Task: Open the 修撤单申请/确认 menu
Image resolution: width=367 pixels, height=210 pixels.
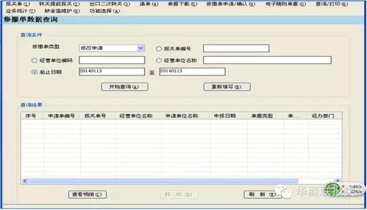Action: tap(231, 4)
